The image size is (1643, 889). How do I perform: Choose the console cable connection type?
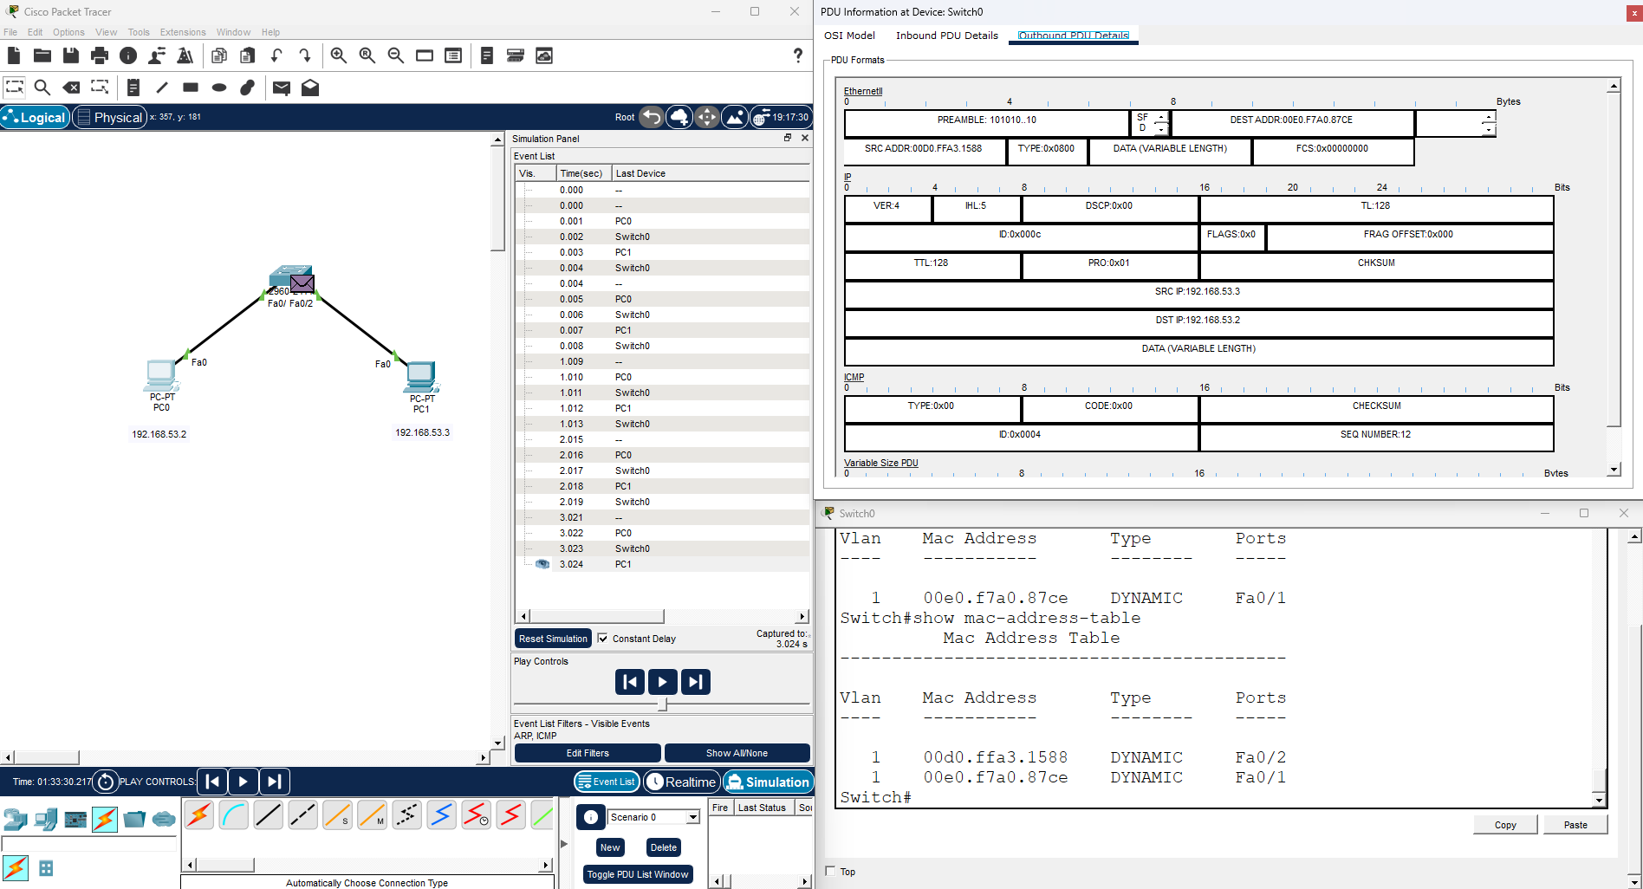(x=234, y=815)
